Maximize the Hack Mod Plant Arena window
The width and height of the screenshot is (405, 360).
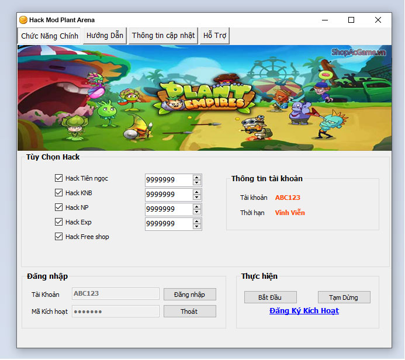[351, 20]
